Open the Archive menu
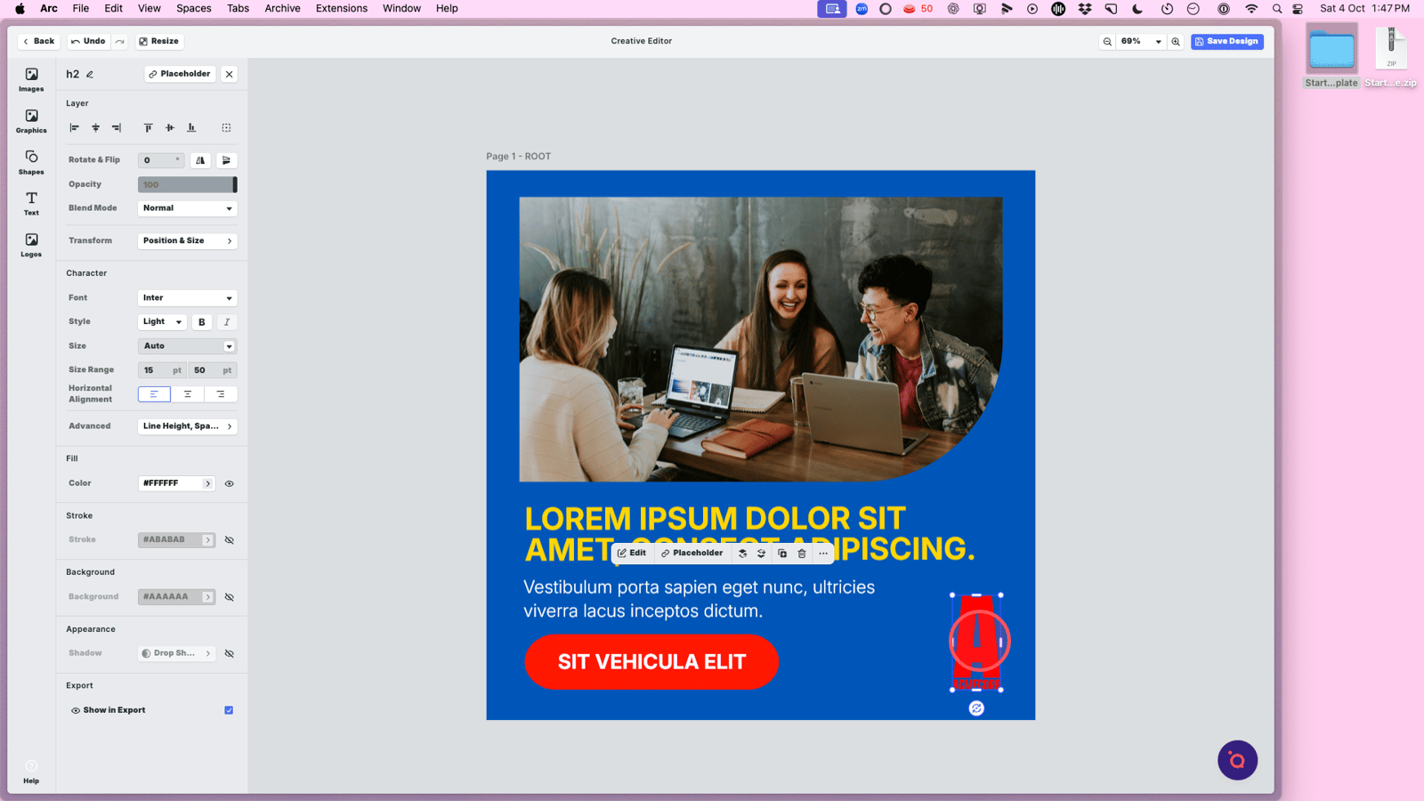1424x801 pixels. point(282,8)
